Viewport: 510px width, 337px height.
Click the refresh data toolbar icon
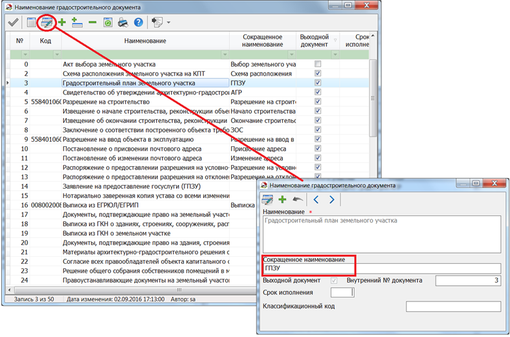(x=107, y=23)
